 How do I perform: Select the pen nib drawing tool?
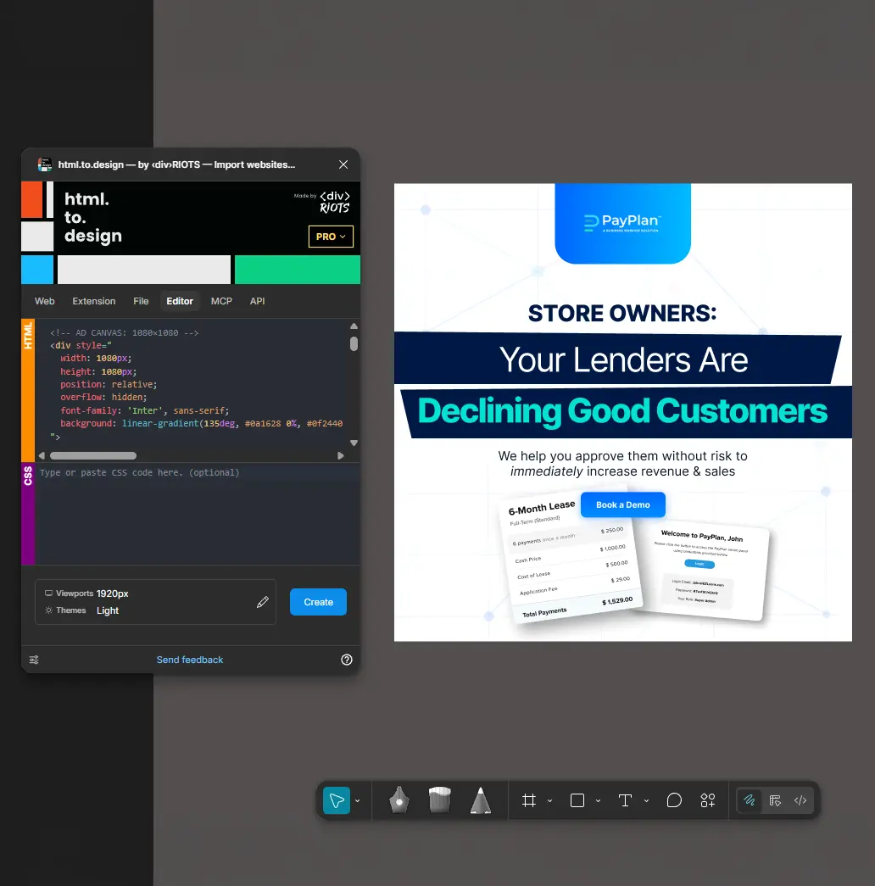point(399,800)
